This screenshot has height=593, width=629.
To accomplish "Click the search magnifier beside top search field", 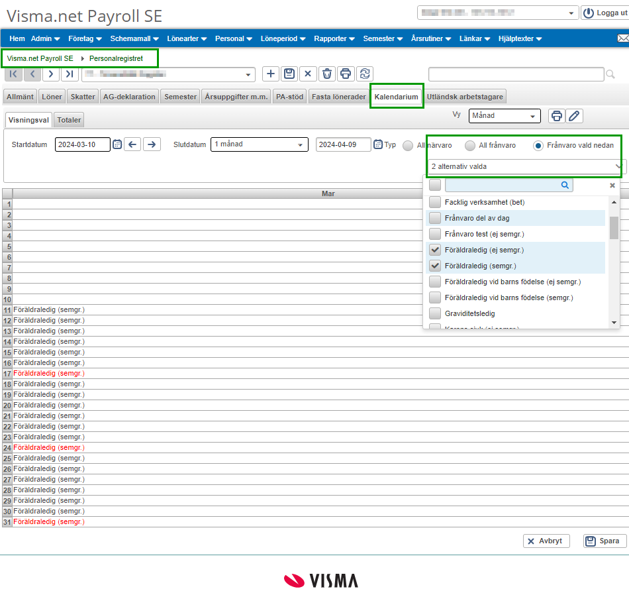I will point(610,74).
